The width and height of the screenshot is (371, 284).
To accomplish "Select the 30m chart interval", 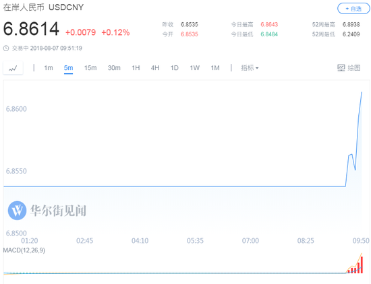I will coord(114,68).
